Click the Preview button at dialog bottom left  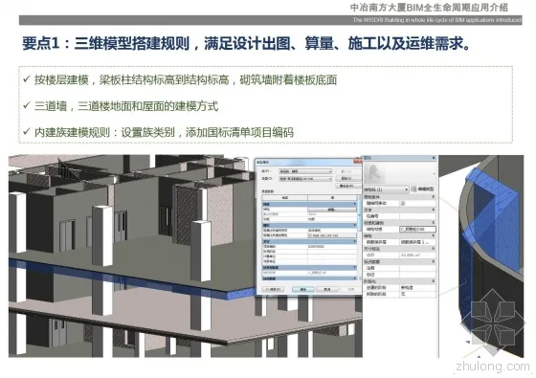coord(273,289)
